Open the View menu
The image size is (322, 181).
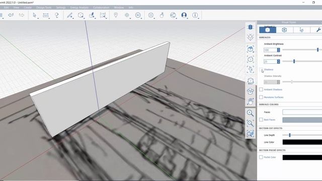(x=16, y=8)
